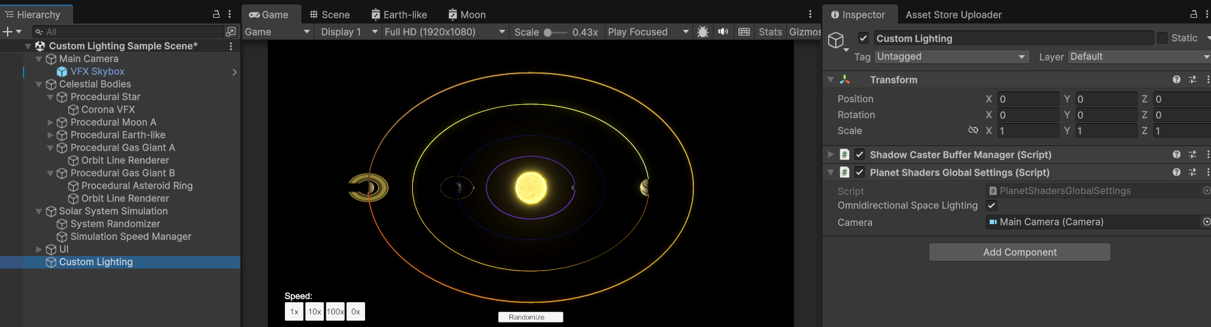
Task: Expand the Procedural Moon A tree item
Action: tap(50, 122)
